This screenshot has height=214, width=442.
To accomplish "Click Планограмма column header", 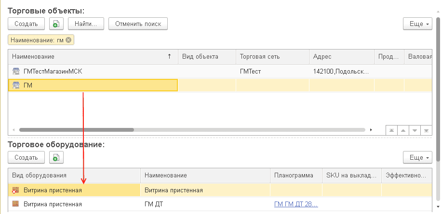I will point(295,176).
